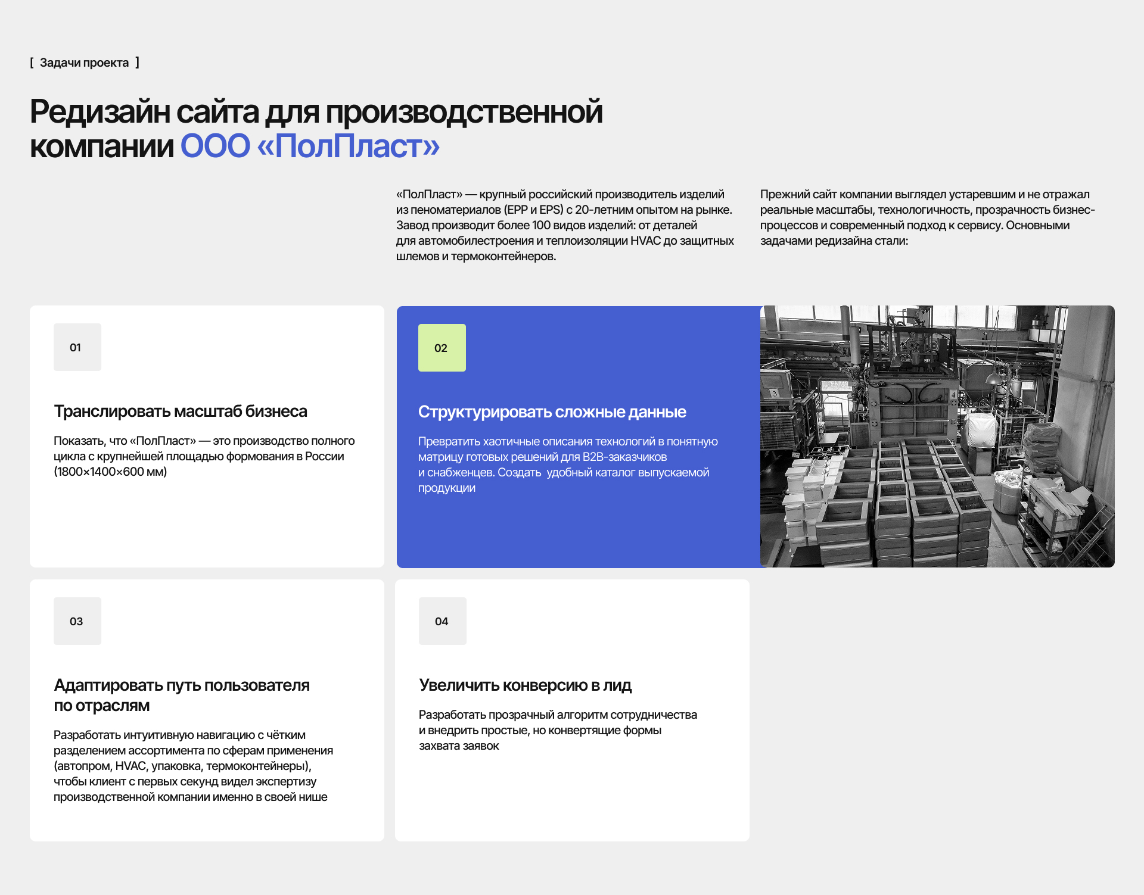1144x895 pixels.
Task: Click heading "Увеличить конверсию в лид"
Action: point(525,685)
